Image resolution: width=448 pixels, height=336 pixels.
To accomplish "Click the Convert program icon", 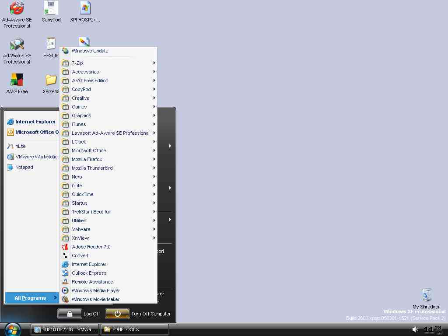I will tap(65, 255).
